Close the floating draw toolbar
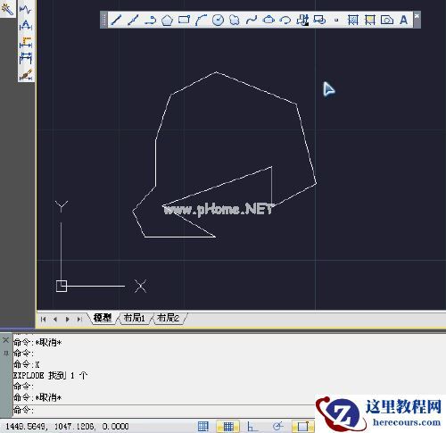 (x=417, y=16)
